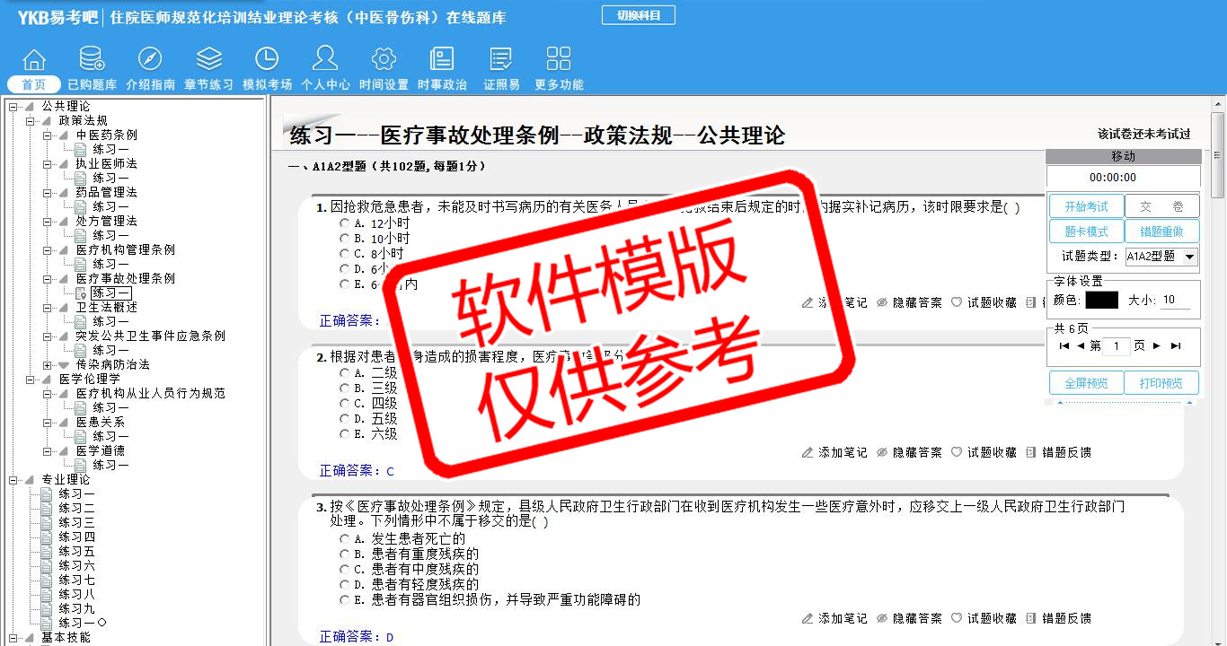Click the 开始考试 button
The width and height of the screenshot is (1227, 646).
pyautogui.click(x=1086, y=206)
